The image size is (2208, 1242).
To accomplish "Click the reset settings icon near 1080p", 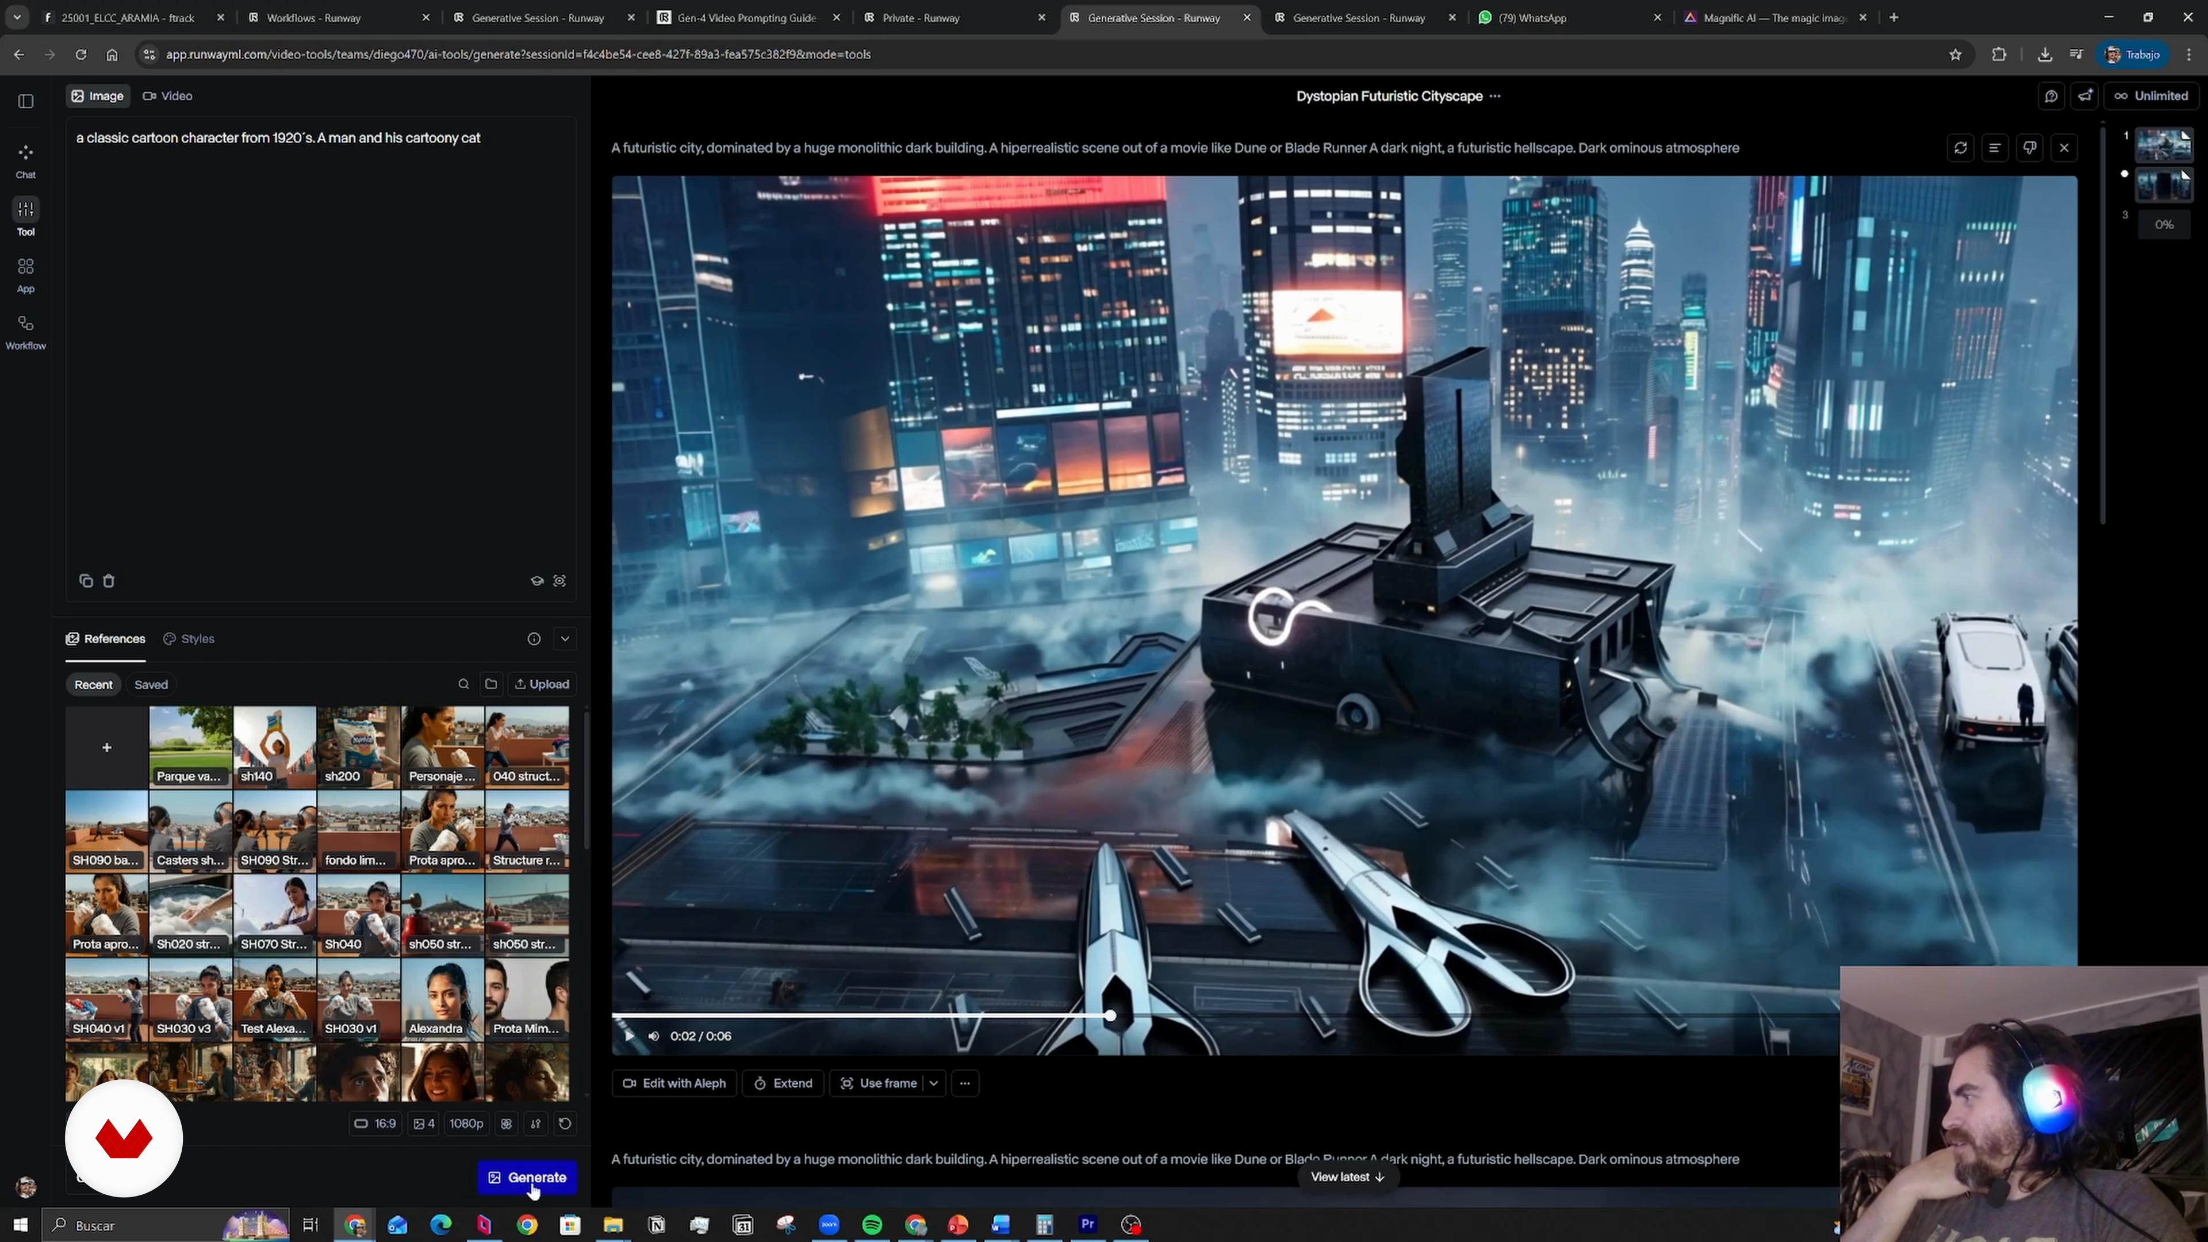I will pos(565,1124).
